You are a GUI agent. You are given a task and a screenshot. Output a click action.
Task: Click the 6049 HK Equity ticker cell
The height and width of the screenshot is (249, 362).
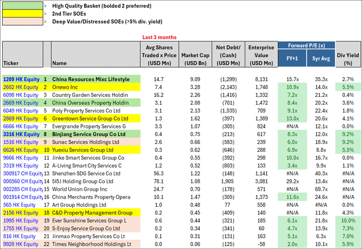(x=23, y=111)
